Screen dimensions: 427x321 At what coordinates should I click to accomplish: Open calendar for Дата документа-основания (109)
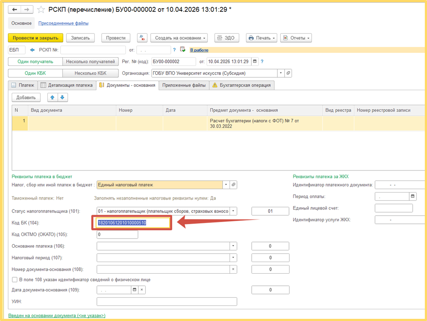(x=135, y=290)
